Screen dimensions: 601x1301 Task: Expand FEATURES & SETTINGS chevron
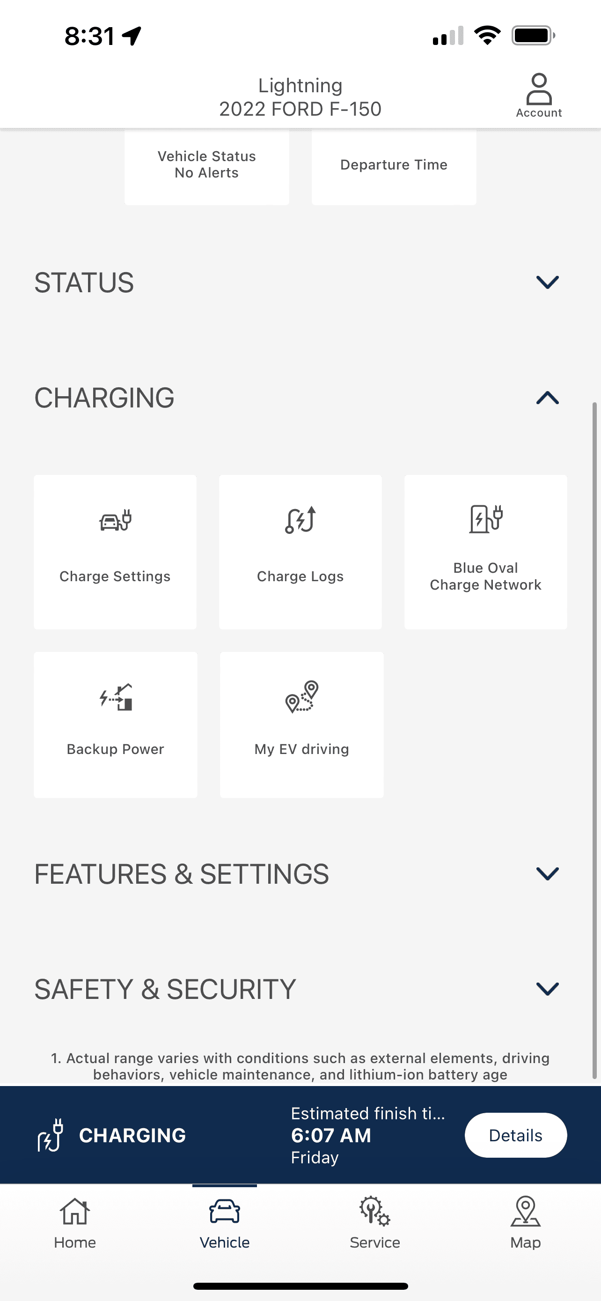pos(547,873)
